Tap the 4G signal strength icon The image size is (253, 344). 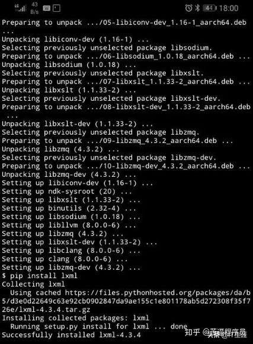[20, 8]
